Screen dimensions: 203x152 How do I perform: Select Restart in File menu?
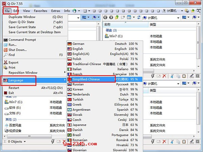35,88
